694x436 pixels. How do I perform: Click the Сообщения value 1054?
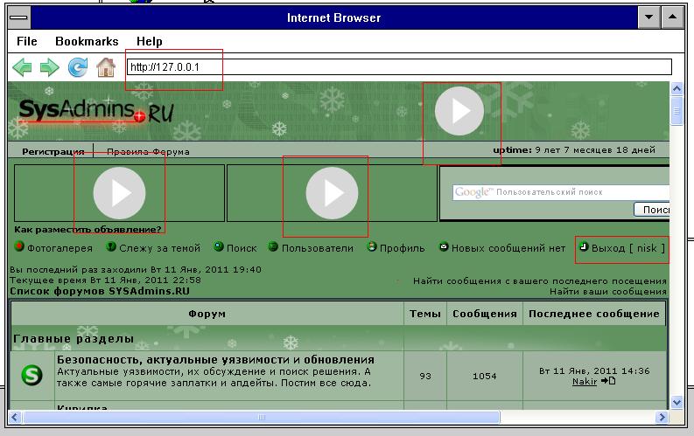485,377
